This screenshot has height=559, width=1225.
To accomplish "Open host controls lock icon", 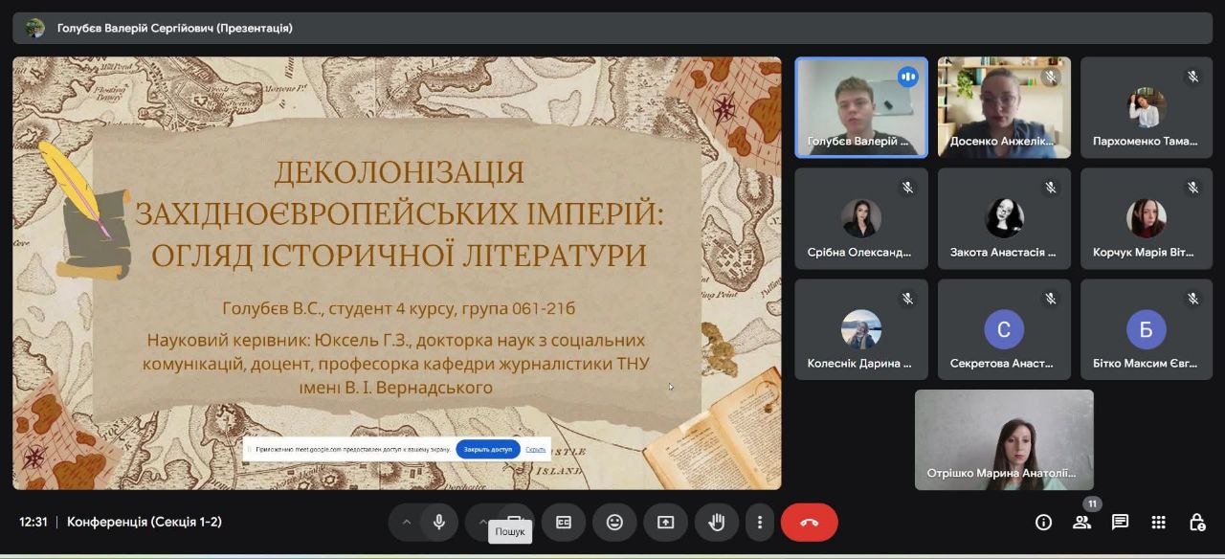I will pos(1196,522).
